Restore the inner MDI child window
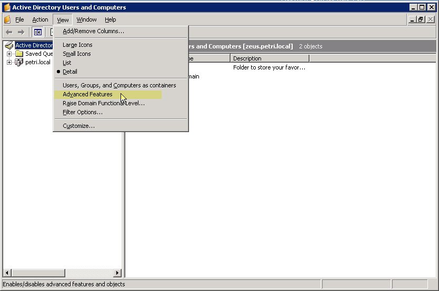 (x=421, y=19)
